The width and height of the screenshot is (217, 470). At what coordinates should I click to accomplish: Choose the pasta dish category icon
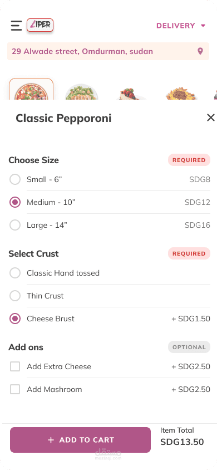pos(181,93)
